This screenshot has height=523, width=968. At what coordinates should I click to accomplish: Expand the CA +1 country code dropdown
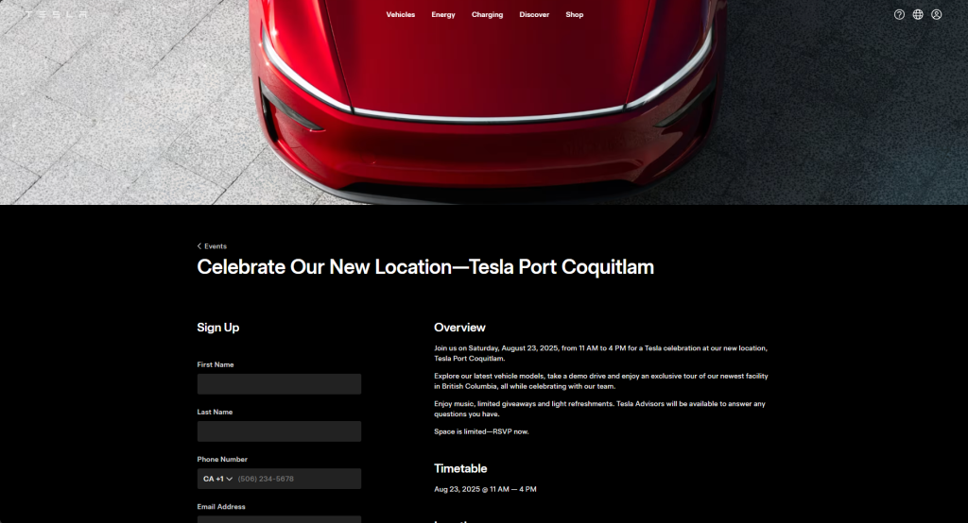click(218, 479)
